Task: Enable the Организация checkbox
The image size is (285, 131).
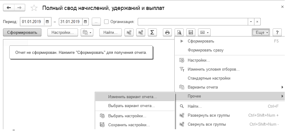Action: (x=106, y=22)
